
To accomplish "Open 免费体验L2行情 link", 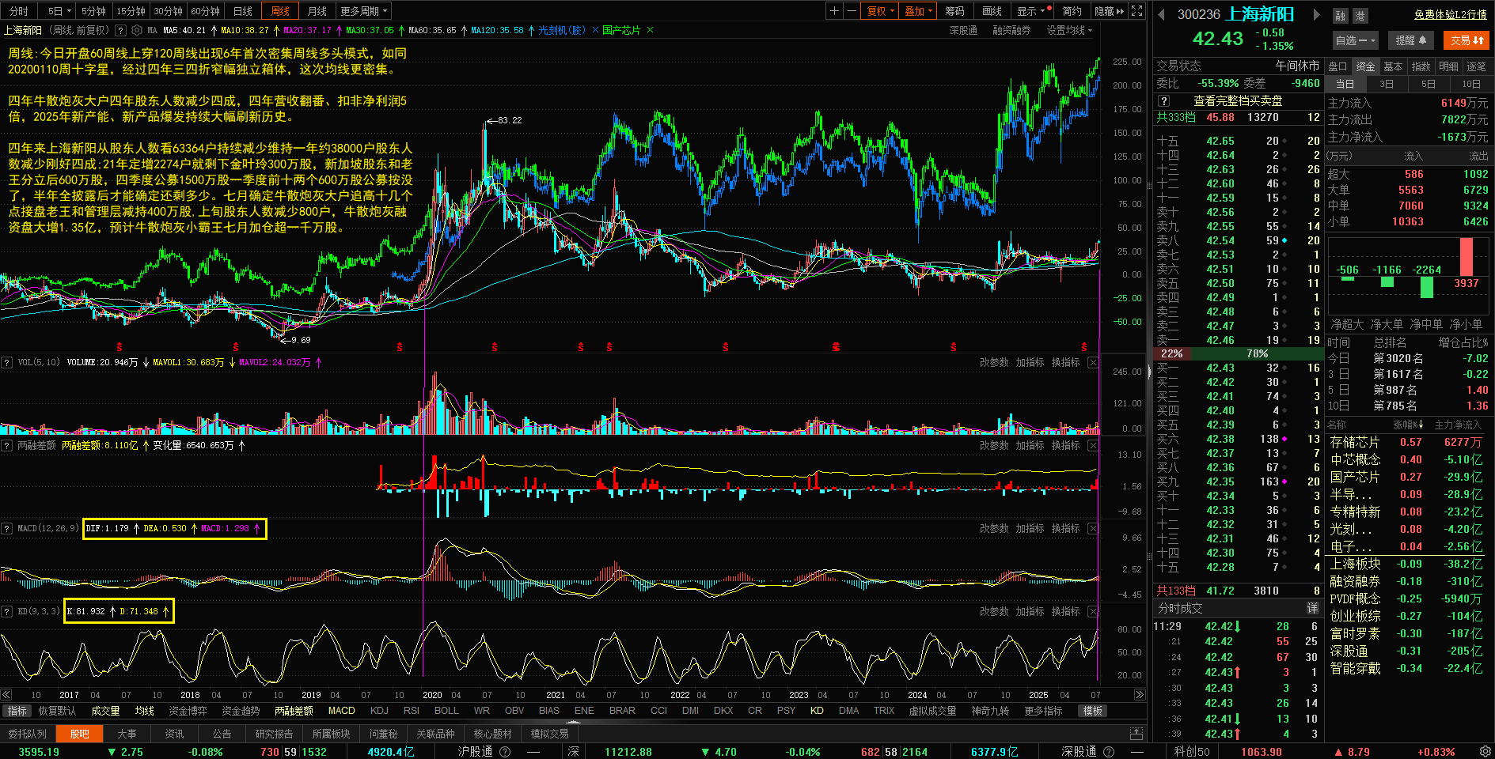I will tap(1451, 14).
